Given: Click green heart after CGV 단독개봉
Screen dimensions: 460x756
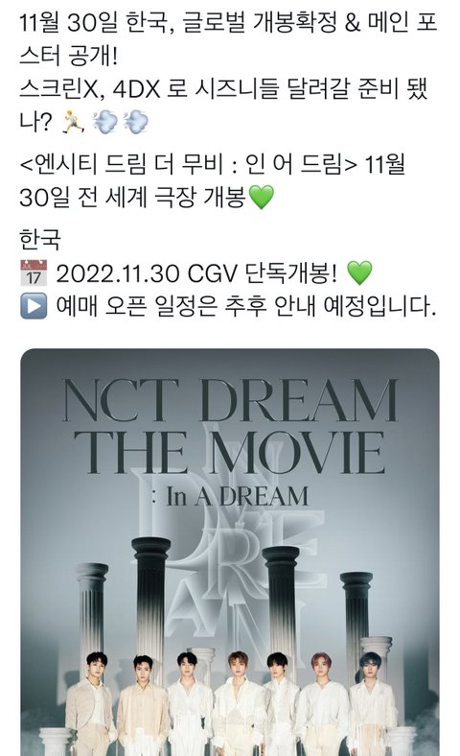Looking at the screenshot, I should click(359, 273).
